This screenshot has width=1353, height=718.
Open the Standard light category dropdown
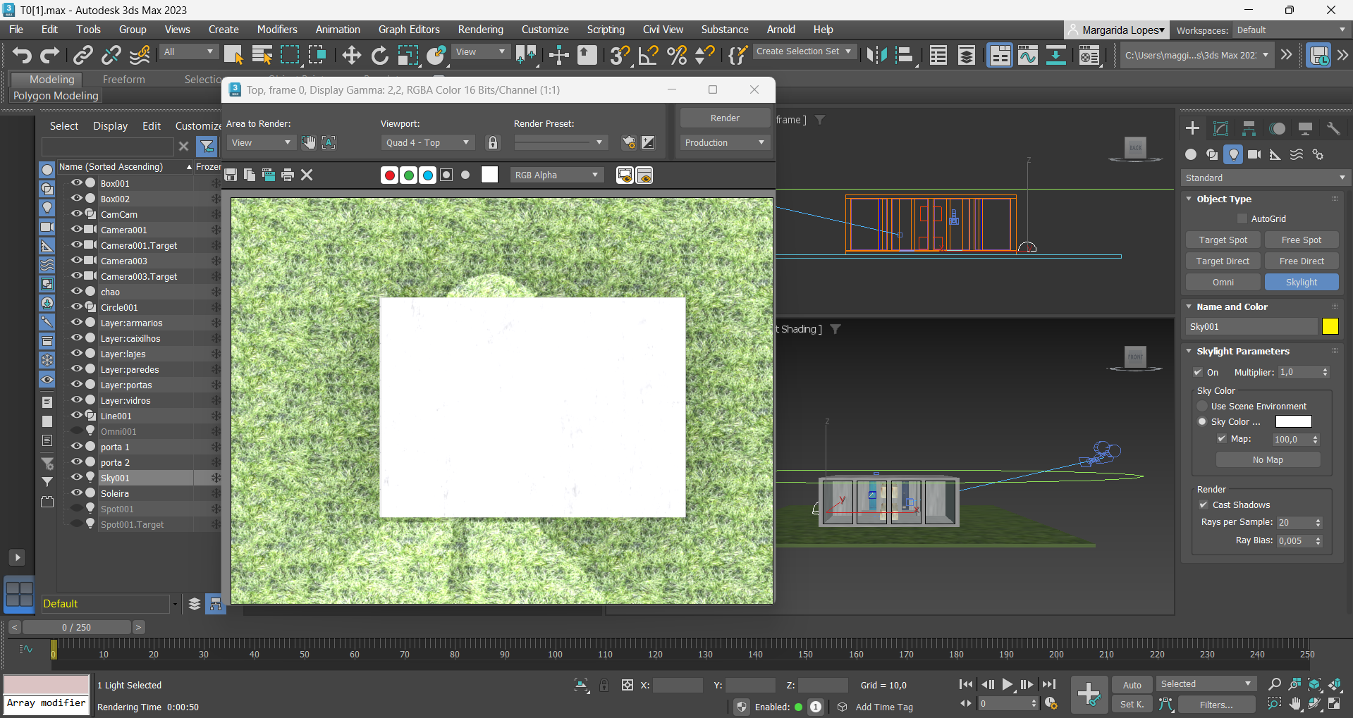tap(1265, 178)
